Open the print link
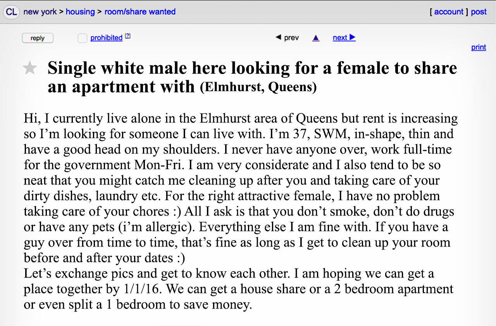496x326 pixels. point(478,47)
